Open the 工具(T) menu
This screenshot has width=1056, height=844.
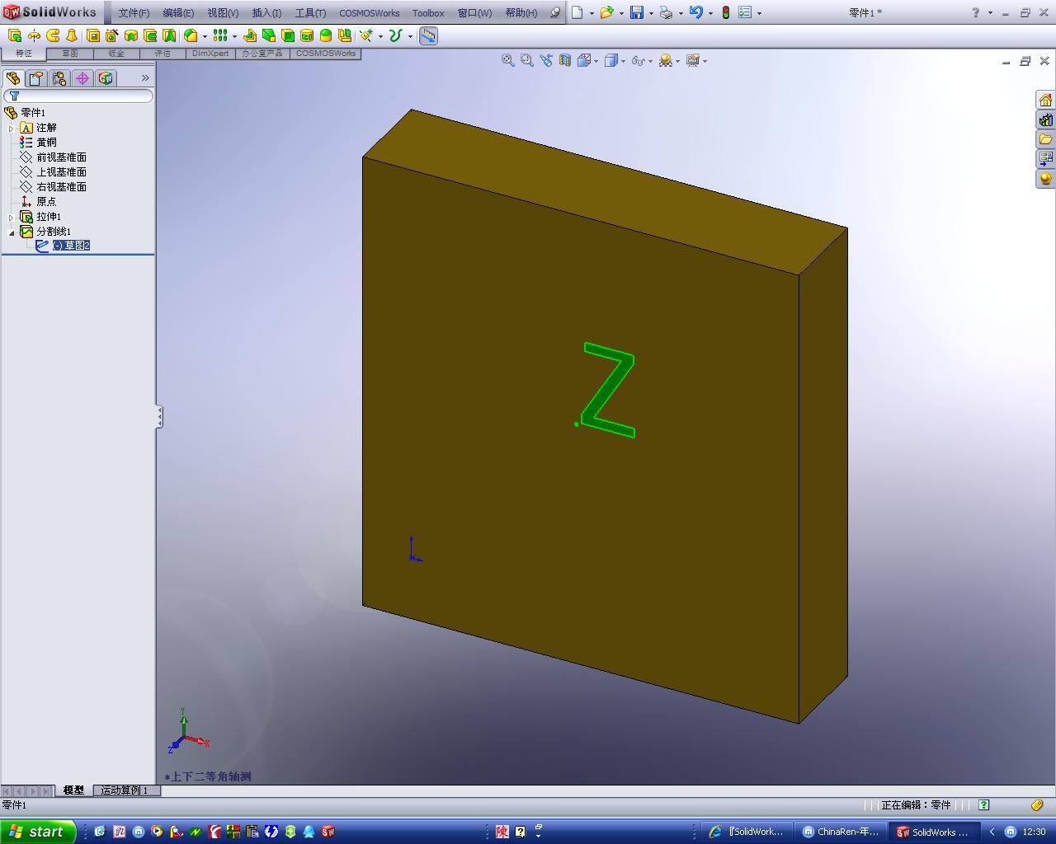coord(310,13)
